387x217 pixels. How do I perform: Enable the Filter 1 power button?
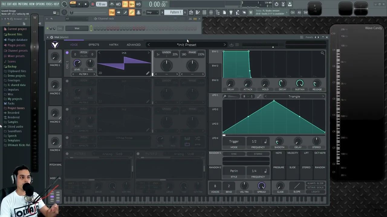67,154
